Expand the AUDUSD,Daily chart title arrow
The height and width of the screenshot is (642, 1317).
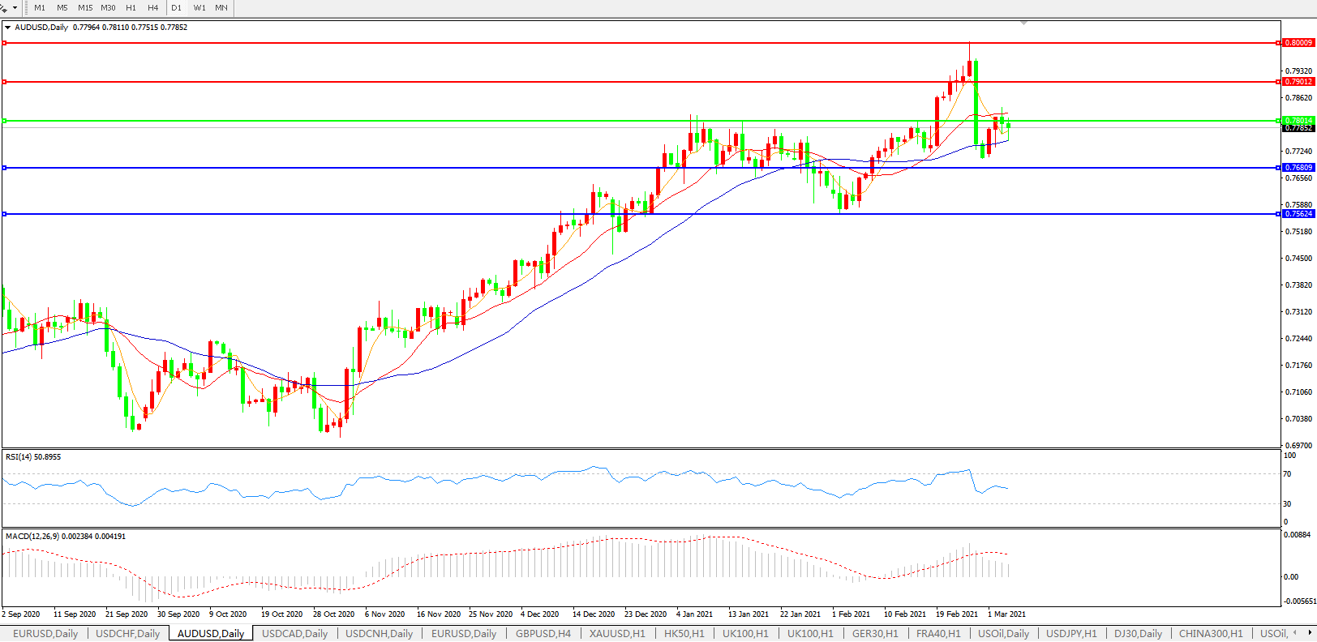pyautogui.click(x=8, y=28)
